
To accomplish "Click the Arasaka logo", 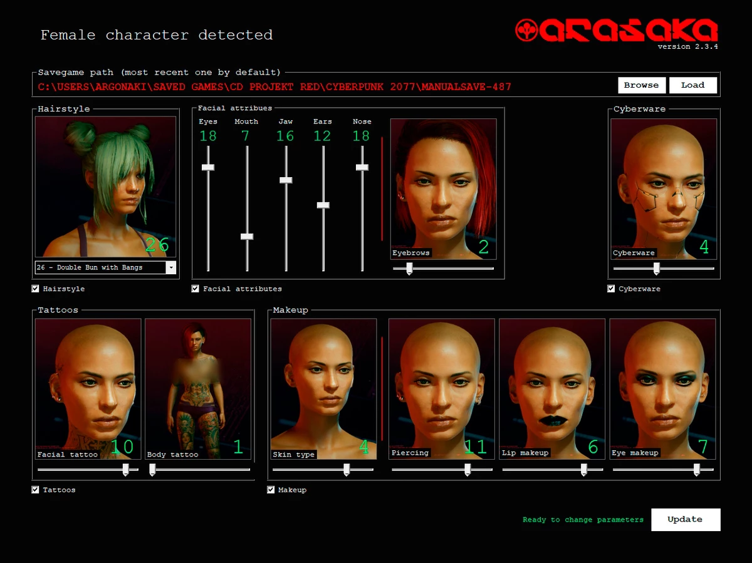I will [617, 29].
